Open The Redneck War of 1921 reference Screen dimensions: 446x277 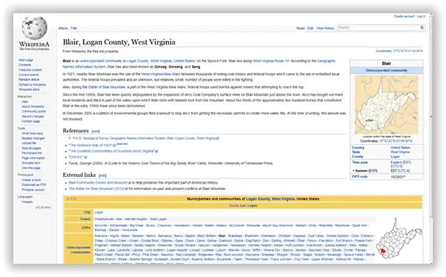click(90, 145)
